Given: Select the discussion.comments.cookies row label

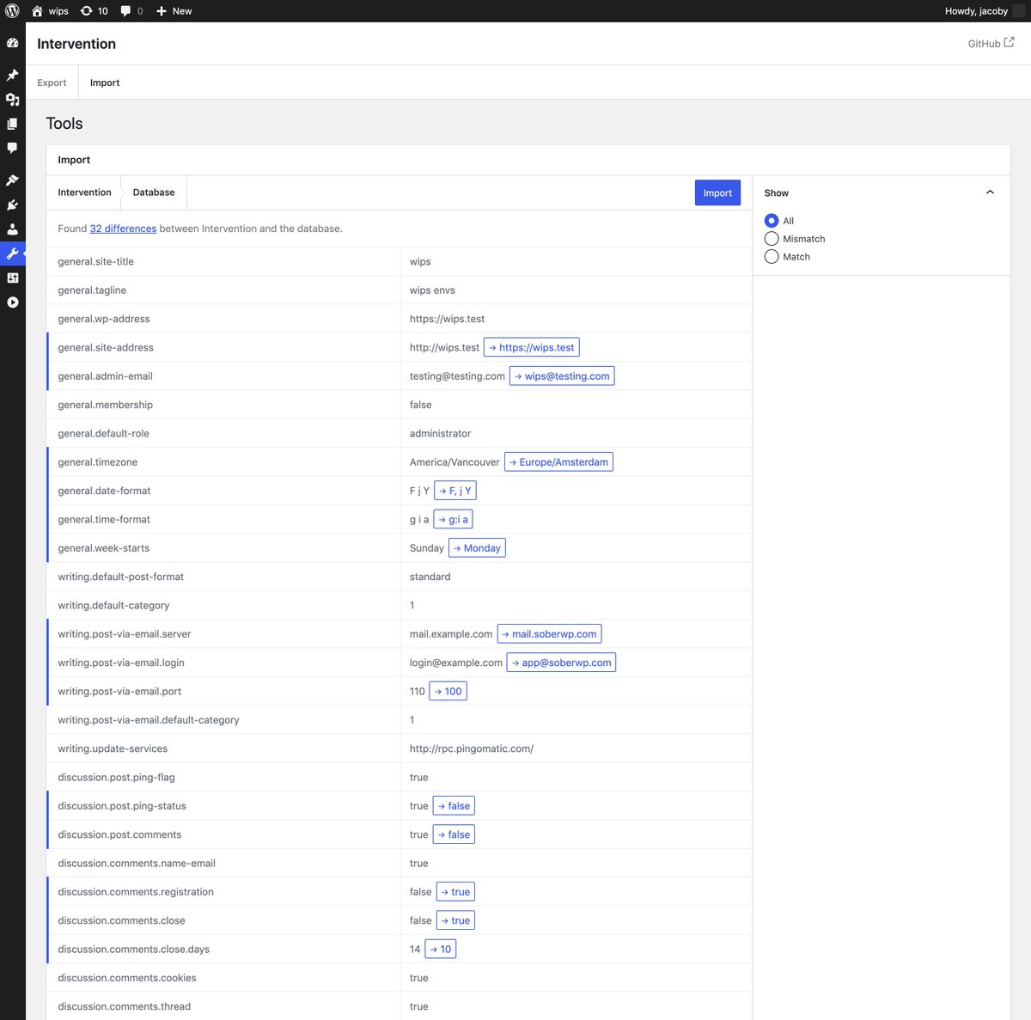Looking at the screenshot, I should pos(126,978).
